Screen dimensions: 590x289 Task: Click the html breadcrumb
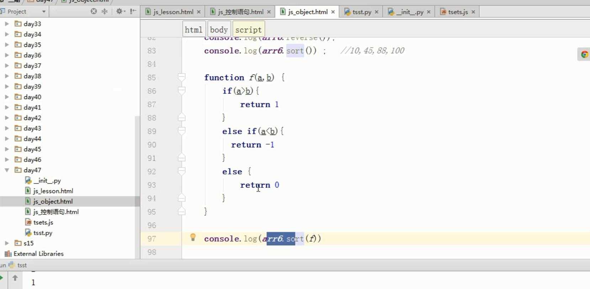pyautogui.click(x=193, y=29)
